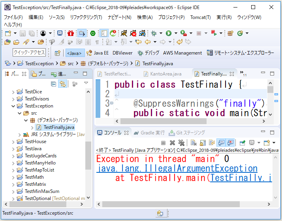This screenshot has height=221, width=282.
Task: Click the Last Edit Location arrow icon
Action: (x=138, y=42)
